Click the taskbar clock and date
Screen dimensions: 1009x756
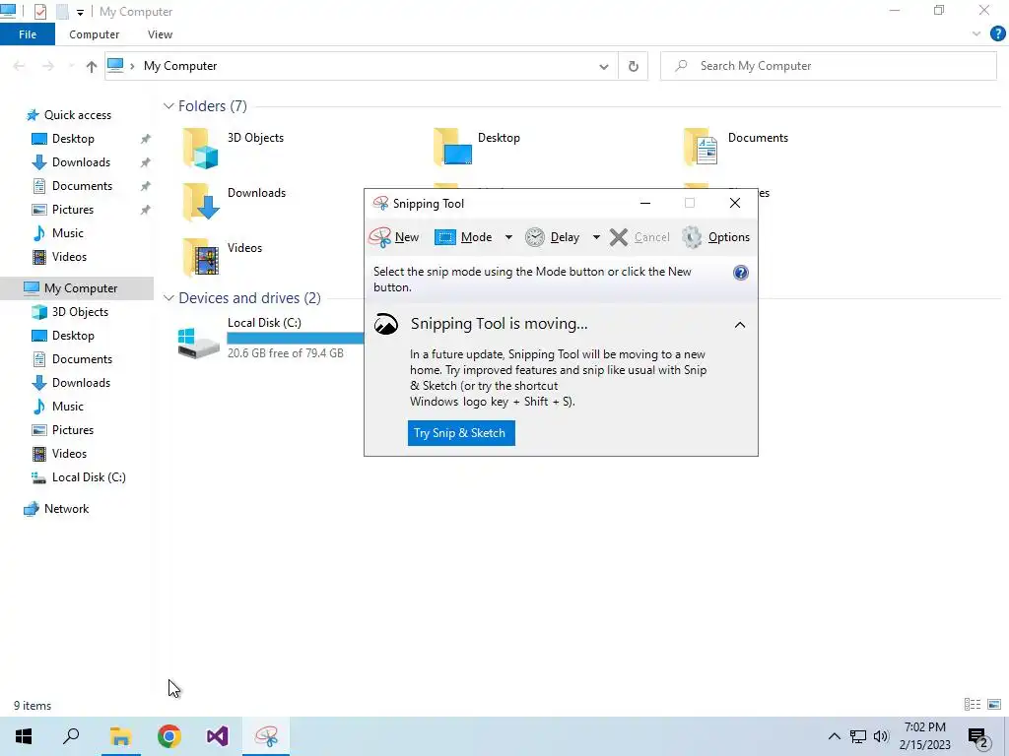click(x=924, y=736)
